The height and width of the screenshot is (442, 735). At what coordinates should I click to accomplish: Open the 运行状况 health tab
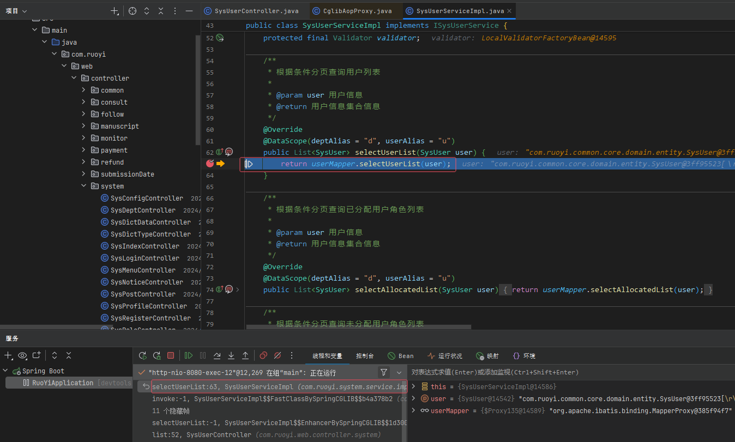coord(444,356)
